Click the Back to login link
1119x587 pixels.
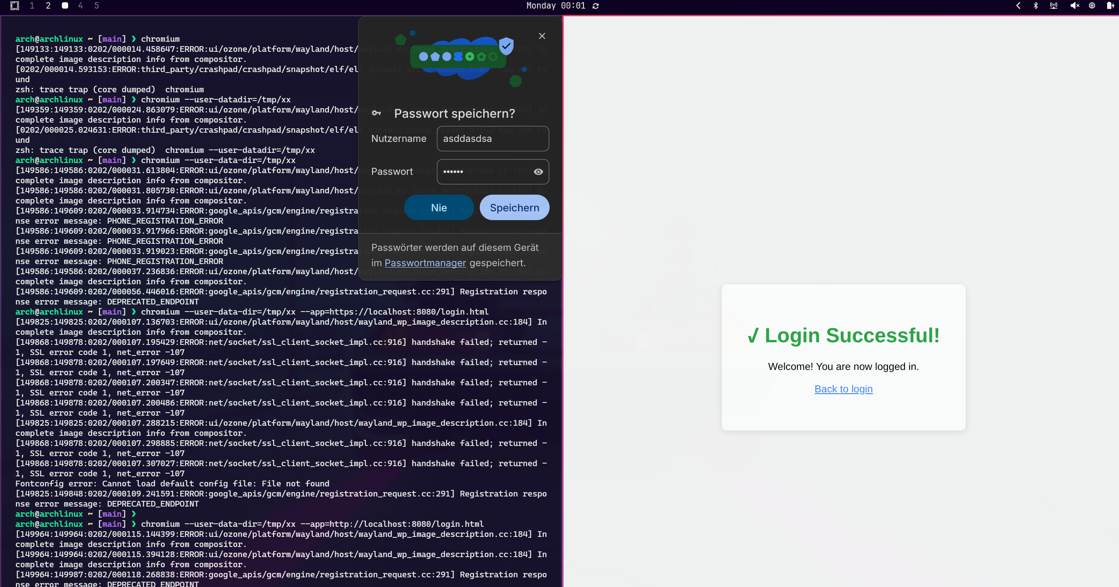pos(843,389)
